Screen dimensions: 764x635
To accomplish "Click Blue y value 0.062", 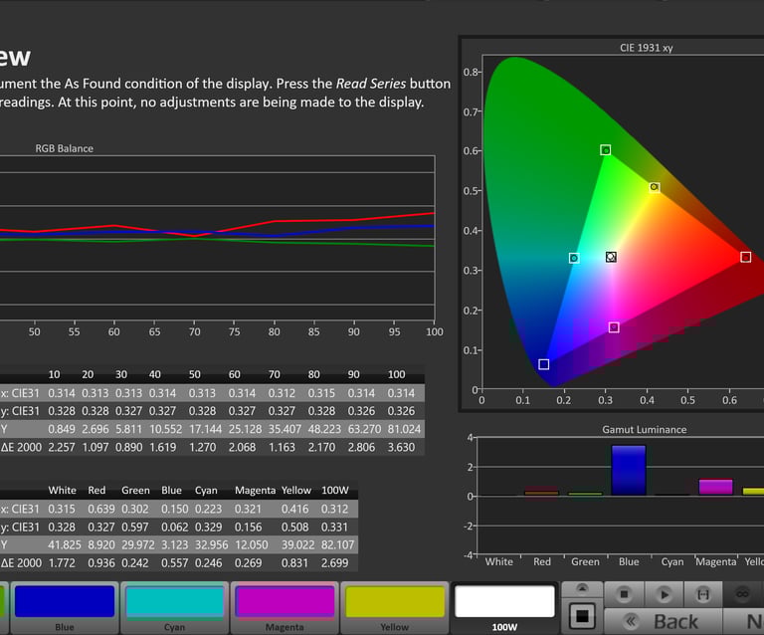I will 174,528.
